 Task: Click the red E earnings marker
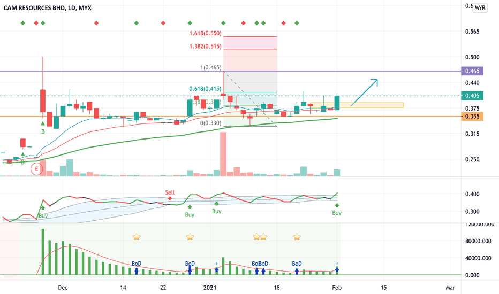[x=36, y=169]
